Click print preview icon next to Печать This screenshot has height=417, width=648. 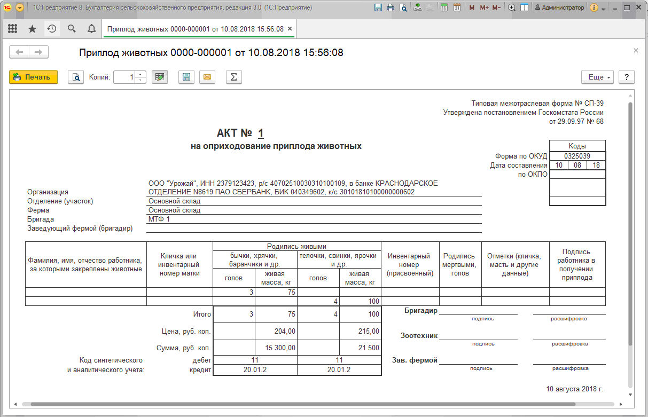tap(76, 77)
